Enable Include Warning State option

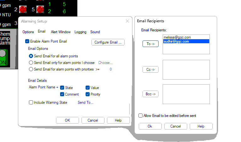(x=31, y=102)
